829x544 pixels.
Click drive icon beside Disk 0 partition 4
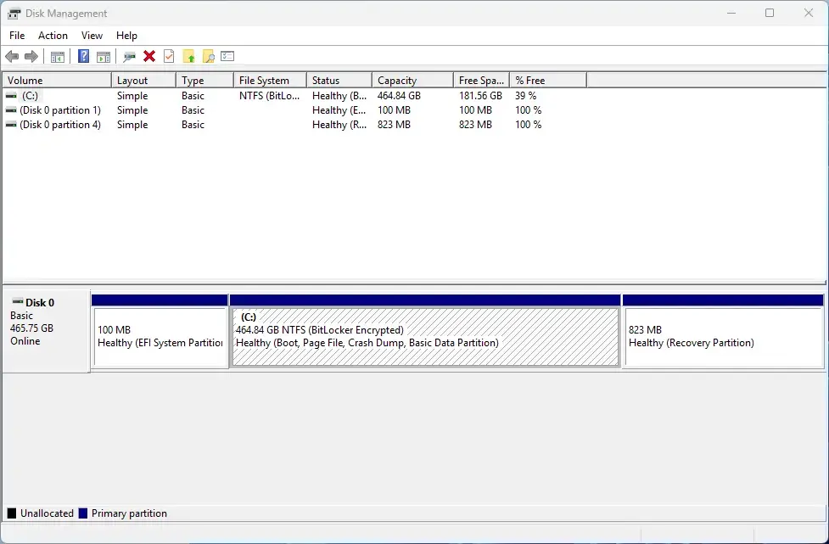pos(10,125)
